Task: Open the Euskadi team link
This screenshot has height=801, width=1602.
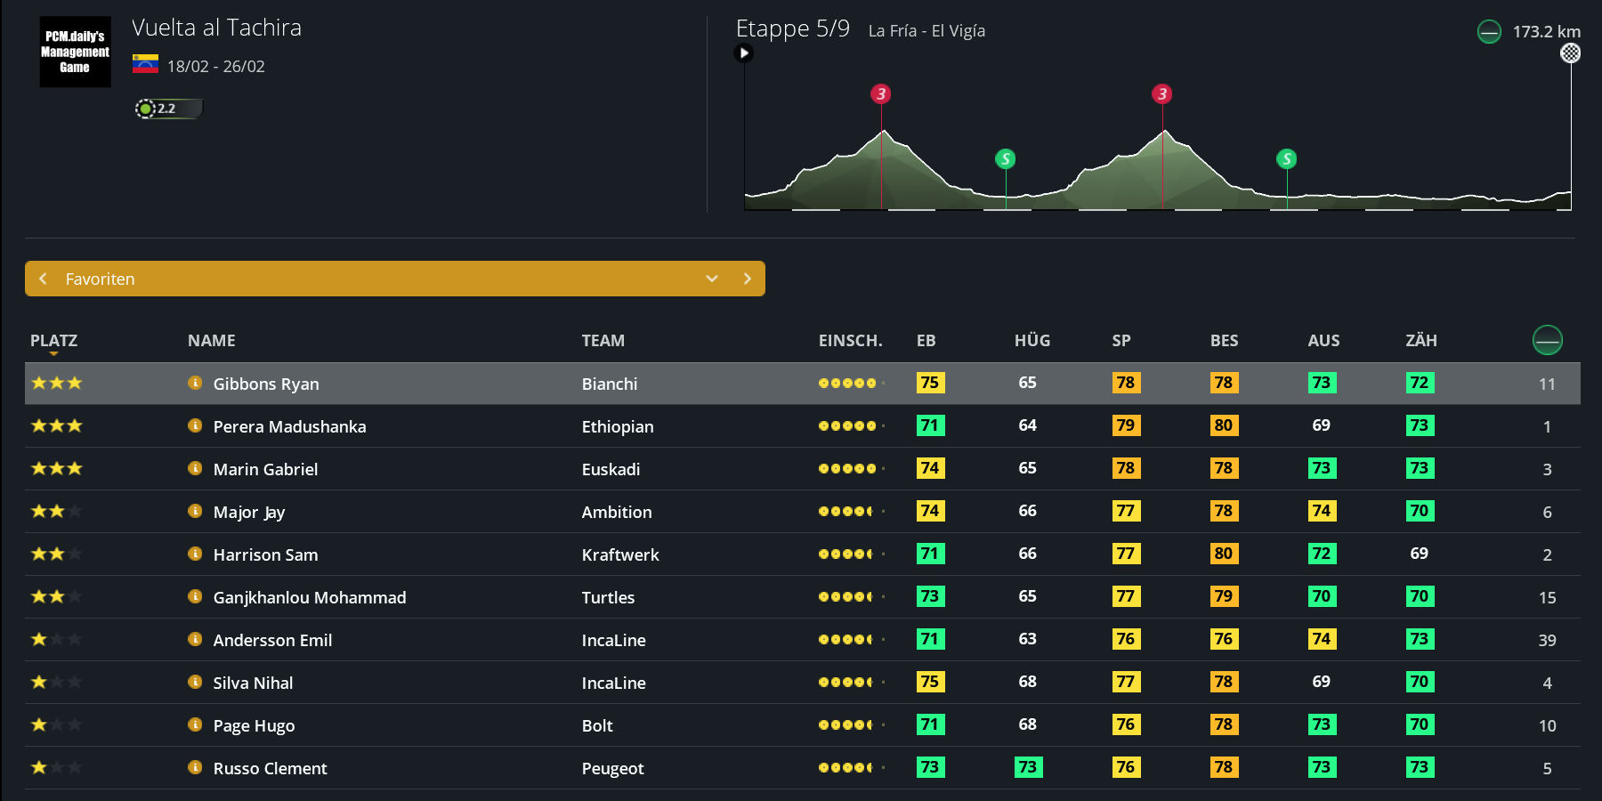Action: click(611, 469)
